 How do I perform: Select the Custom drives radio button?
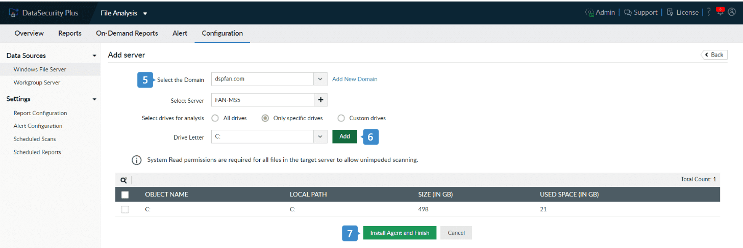click(x=341, y=118)
